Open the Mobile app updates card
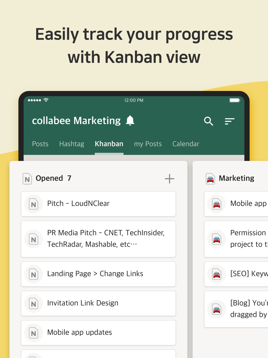 point(98,333)
